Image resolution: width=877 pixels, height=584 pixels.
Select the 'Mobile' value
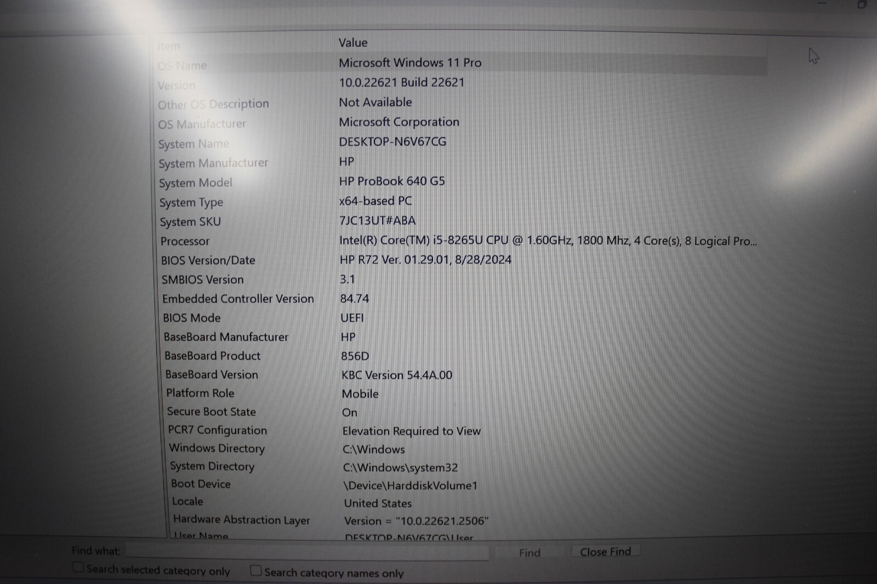(360, 394)
